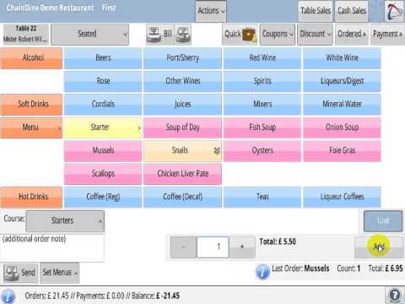405x304 pixels.
Task: Choose the Mineral Water subcategory
Action: pos(342,105)
